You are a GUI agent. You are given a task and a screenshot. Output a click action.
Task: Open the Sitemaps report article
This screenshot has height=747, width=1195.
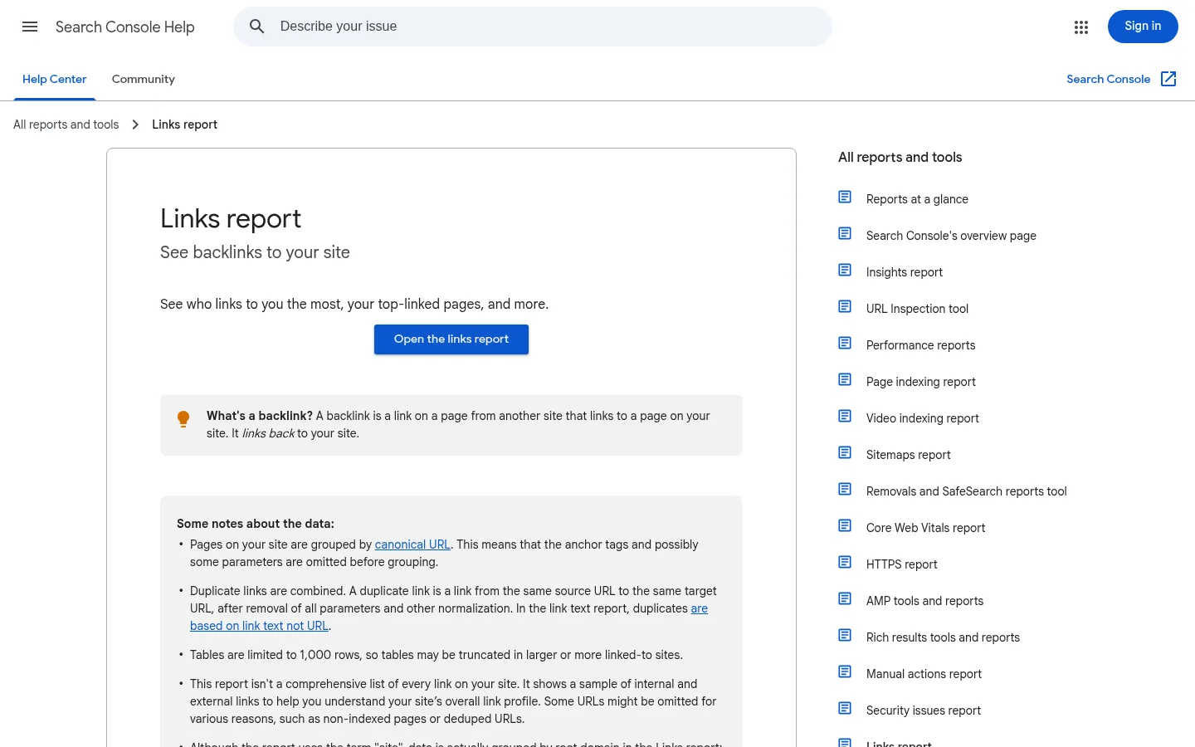(908, 455)
